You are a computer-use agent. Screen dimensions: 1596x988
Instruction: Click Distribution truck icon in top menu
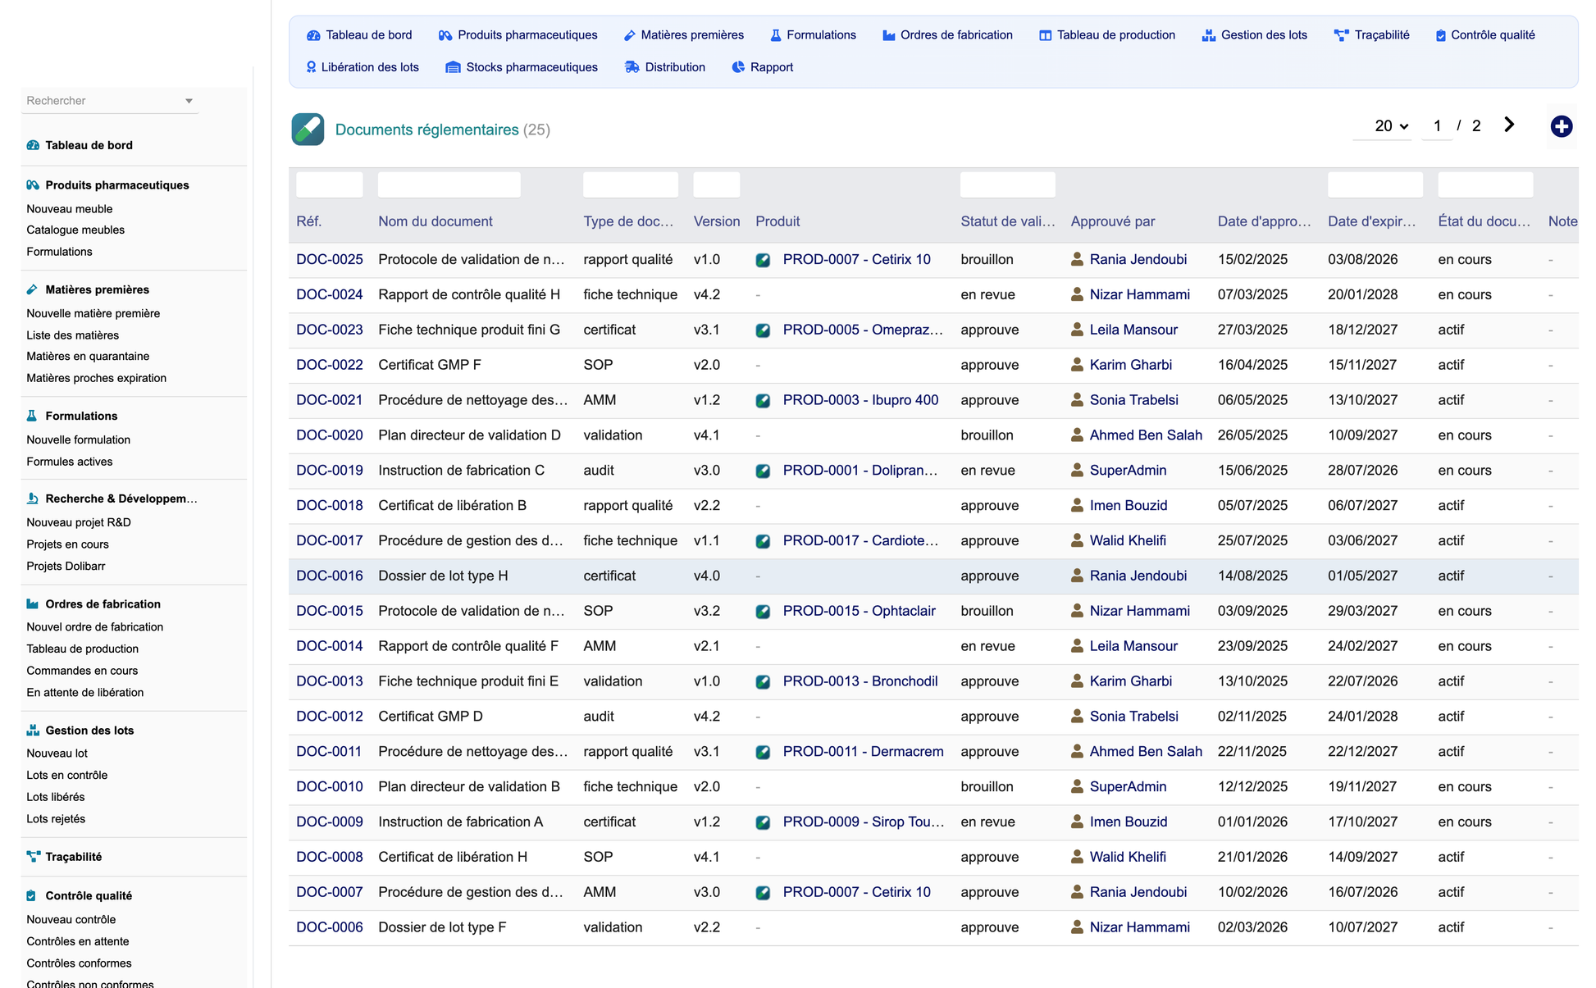click(x=632, y=67)
